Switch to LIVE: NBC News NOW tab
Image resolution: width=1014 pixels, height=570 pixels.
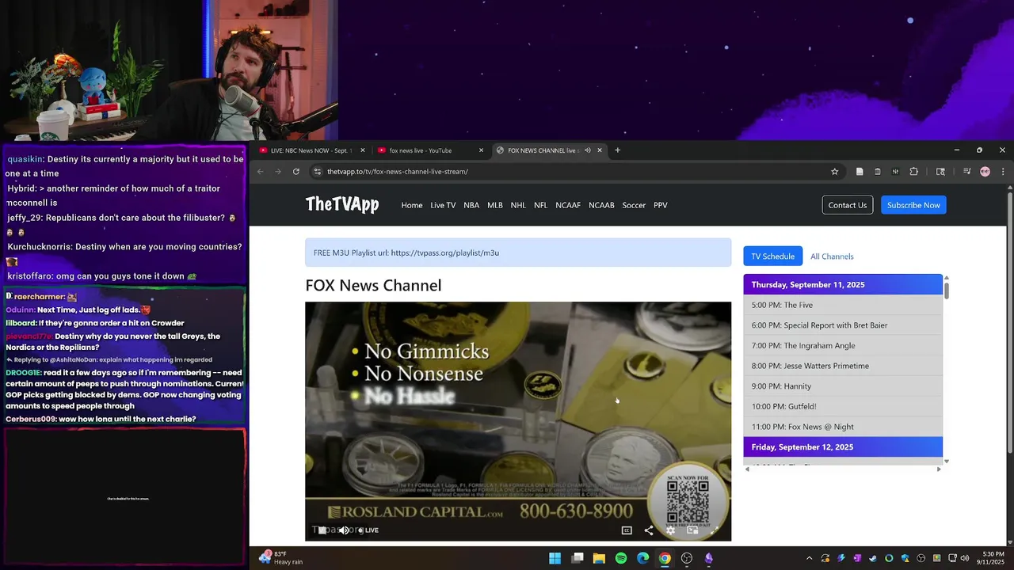click(x=311, y=150)
